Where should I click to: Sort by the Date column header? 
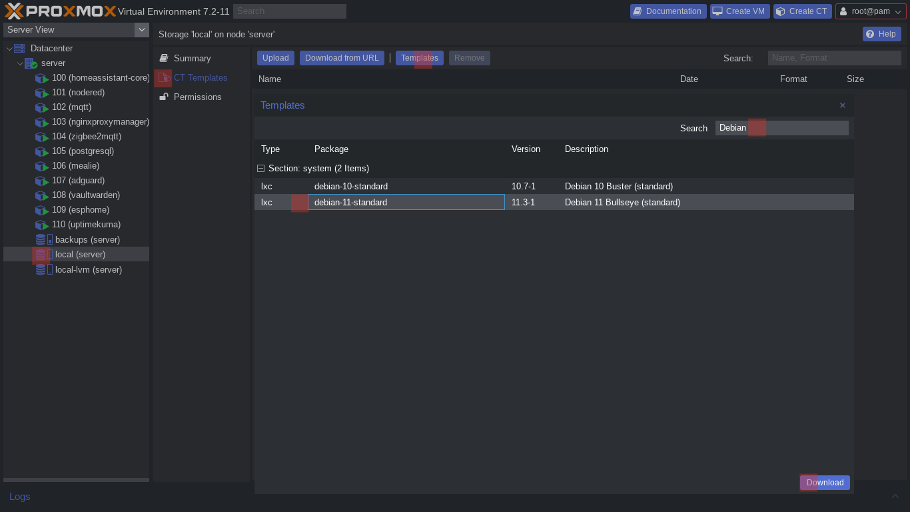[x=723, y=79]
